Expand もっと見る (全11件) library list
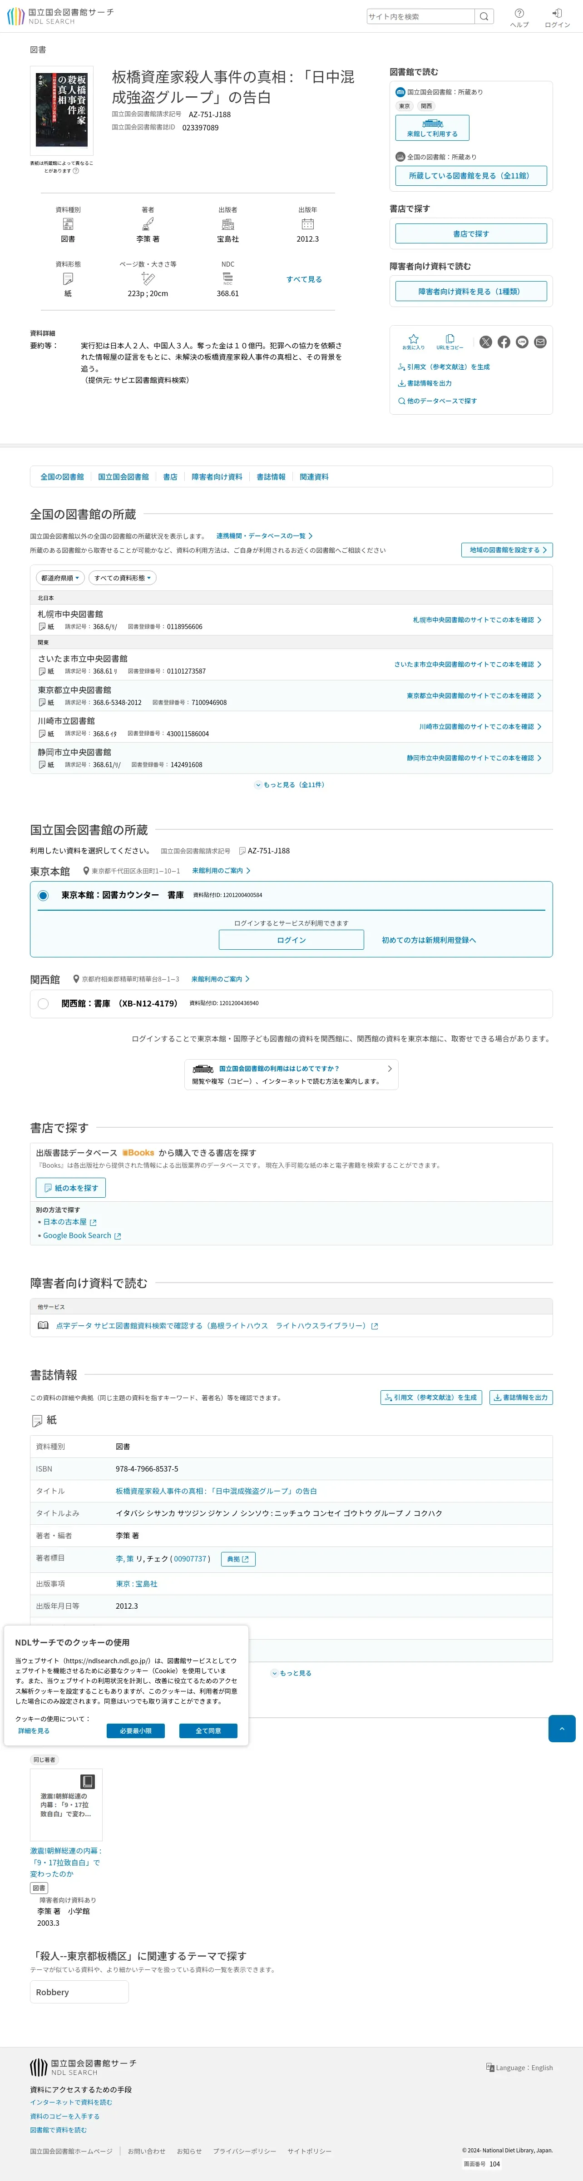This screenshot has width=583, height=2181. pyautogui.click(x=291, y=785)
